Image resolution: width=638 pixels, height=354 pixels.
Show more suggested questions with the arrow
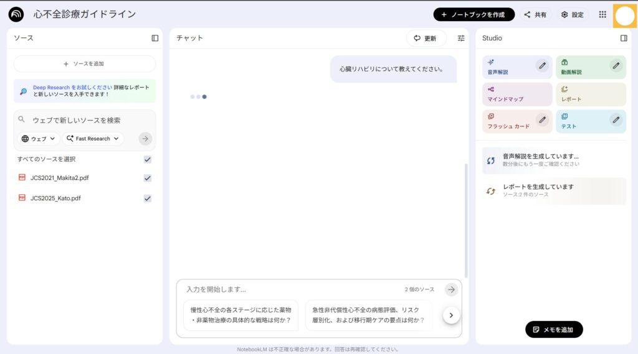coord(451,315)
